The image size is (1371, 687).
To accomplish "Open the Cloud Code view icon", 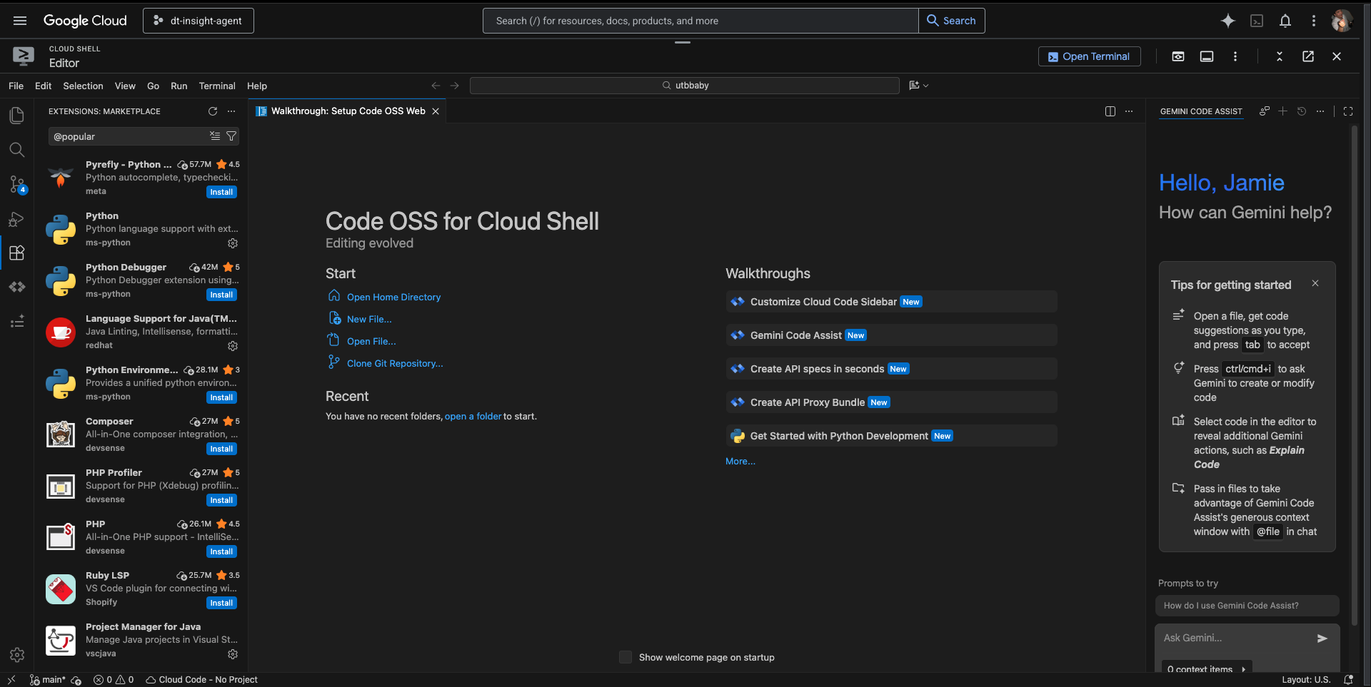I will [17, 287].
